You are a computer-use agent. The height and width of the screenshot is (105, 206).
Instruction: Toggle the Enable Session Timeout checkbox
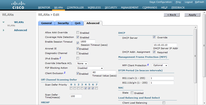78,43
